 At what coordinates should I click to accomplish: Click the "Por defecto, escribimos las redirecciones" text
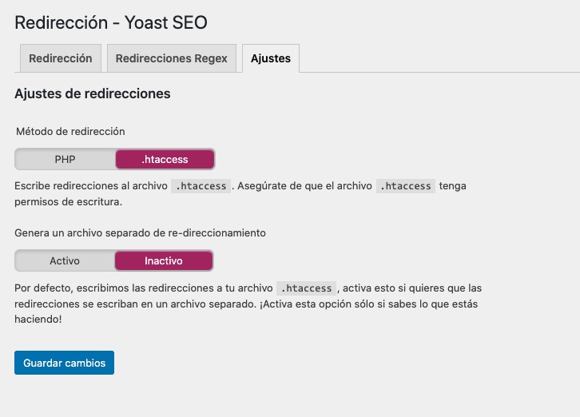[x=144, y=288]
